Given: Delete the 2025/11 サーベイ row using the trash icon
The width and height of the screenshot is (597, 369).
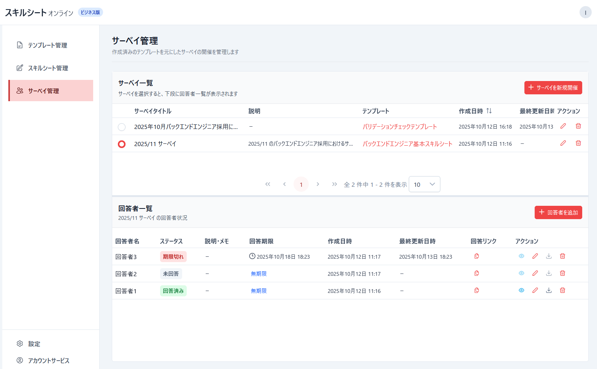Looking at the screenshot, I should [x=578, y=143].
